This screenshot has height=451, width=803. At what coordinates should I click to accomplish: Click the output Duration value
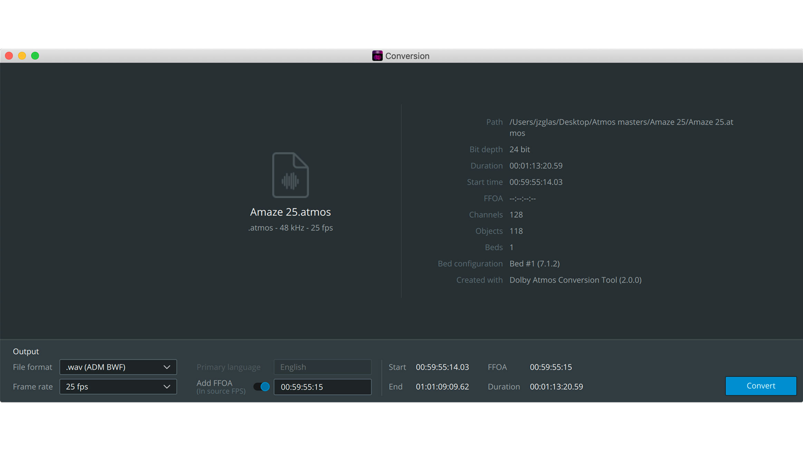click(556, 387)
